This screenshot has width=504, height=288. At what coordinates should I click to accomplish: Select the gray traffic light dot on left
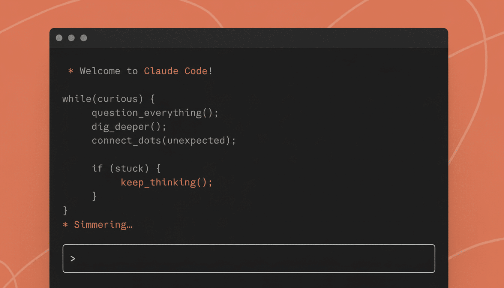click(x=59, y=38)
